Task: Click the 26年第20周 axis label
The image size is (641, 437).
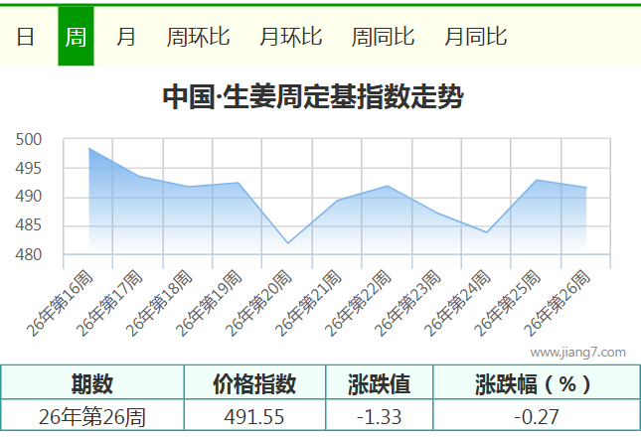Action: coord(258,303)
